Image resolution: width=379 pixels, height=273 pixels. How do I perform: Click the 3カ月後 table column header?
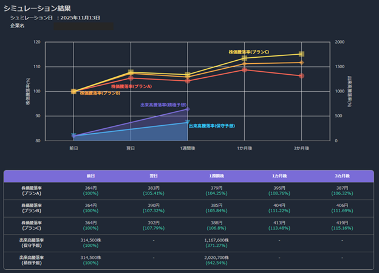click(341, 176)
